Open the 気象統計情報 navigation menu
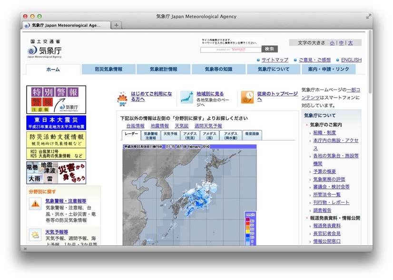 [x=164, y=69]
